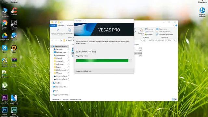Click Select none (Снять выделение)
This screenshot has height=117, width=208.
[x=163, y=32]
